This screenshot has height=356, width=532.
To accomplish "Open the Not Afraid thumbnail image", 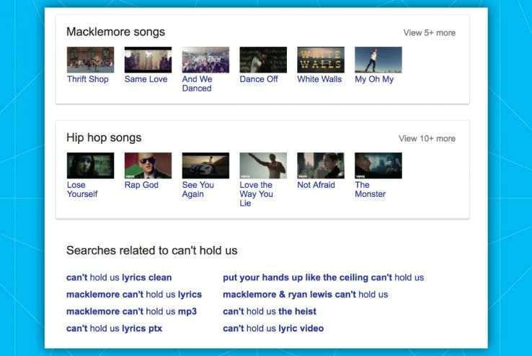I will (x=321, y=165).
